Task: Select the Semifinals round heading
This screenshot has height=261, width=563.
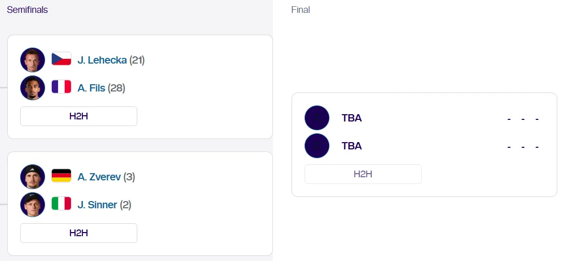Action: pyautogui.click(x=27, y=10)
